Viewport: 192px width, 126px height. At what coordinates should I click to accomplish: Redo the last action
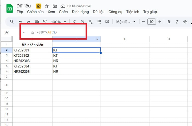tap(29, 22)
